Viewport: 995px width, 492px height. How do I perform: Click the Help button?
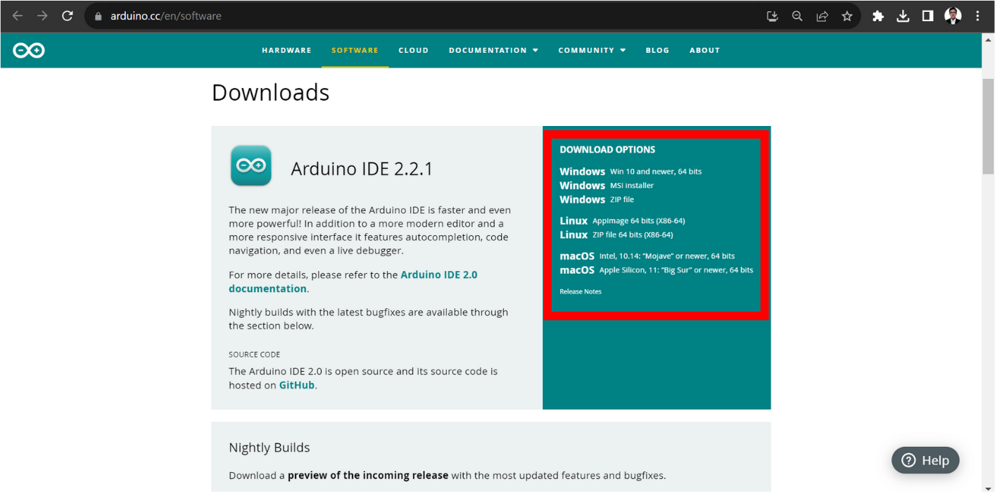pos(925,460)
